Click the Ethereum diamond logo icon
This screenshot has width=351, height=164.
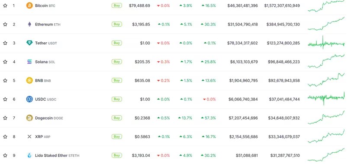click(29, 24)
